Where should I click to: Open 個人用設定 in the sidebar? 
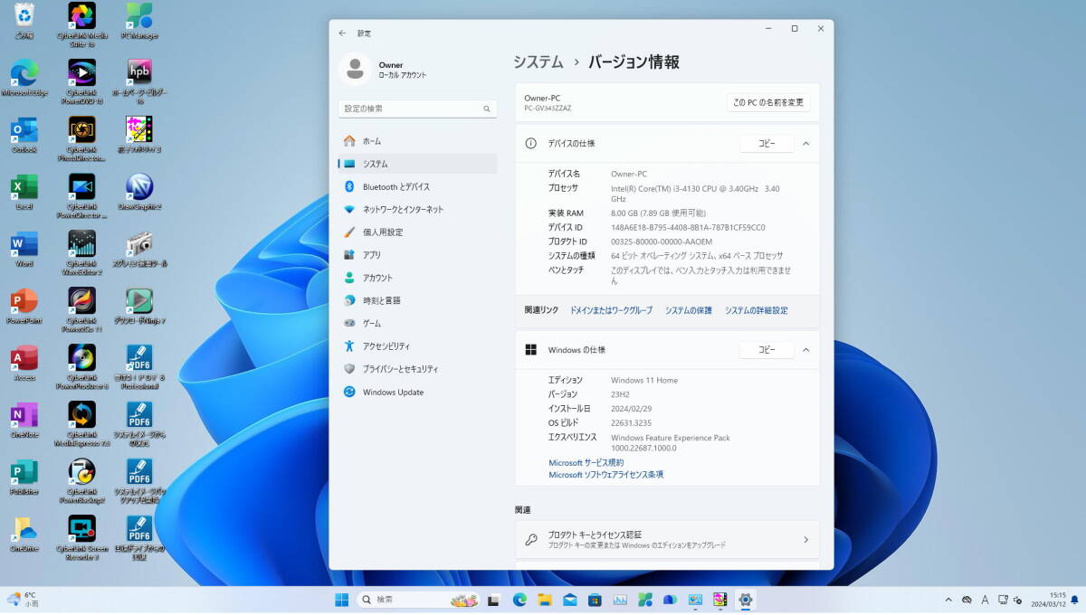tap(417, 232)
